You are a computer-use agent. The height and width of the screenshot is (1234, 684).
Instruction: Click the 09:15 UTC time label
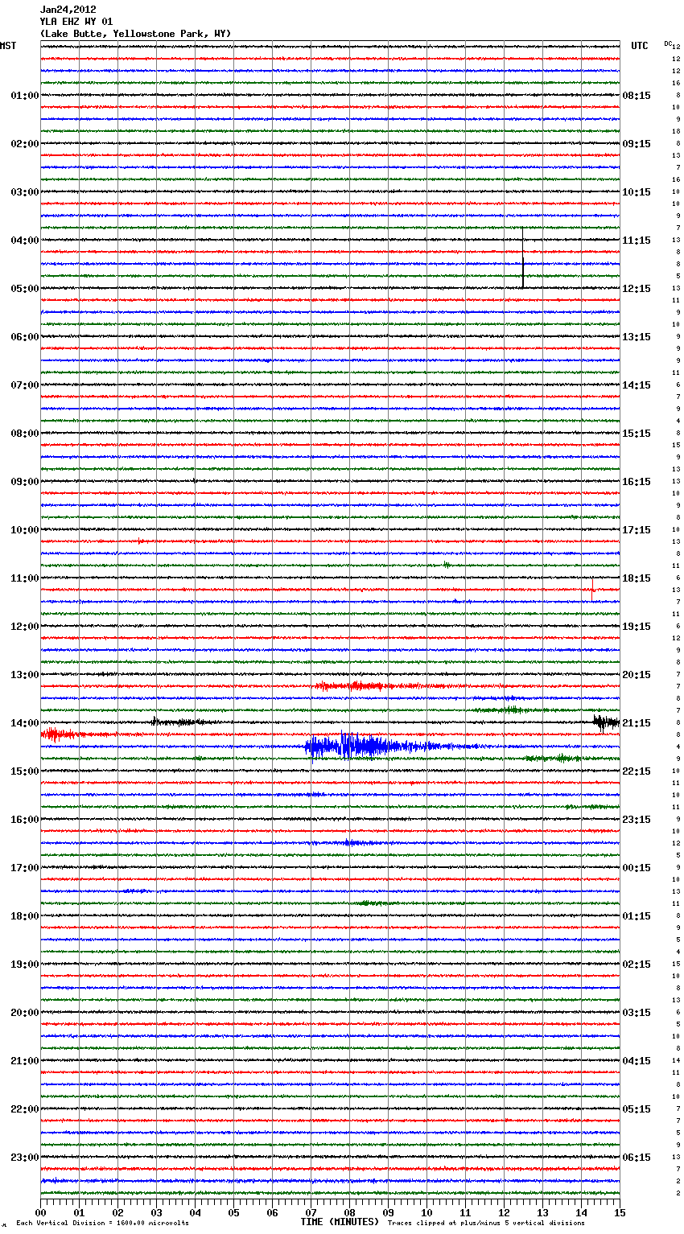click(637, 144)
